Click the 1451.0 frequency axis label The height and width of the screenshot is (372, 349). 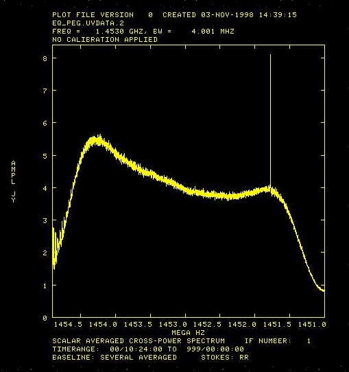tap(312, 325)
